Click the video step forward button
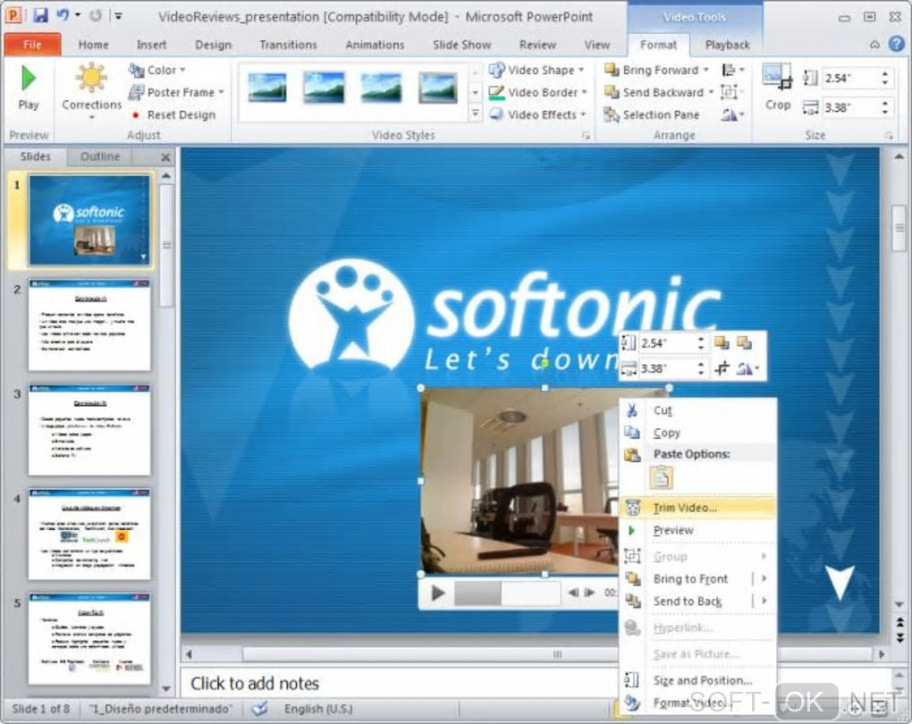This screenshot has height=724, width=912. (x=590, y=593)
